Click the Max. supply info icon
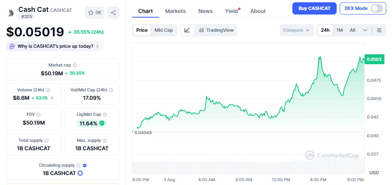 point(105,140)
